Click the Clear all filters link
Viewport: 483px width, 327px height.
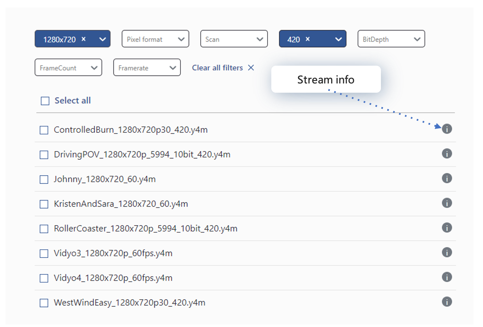(218, 68)
